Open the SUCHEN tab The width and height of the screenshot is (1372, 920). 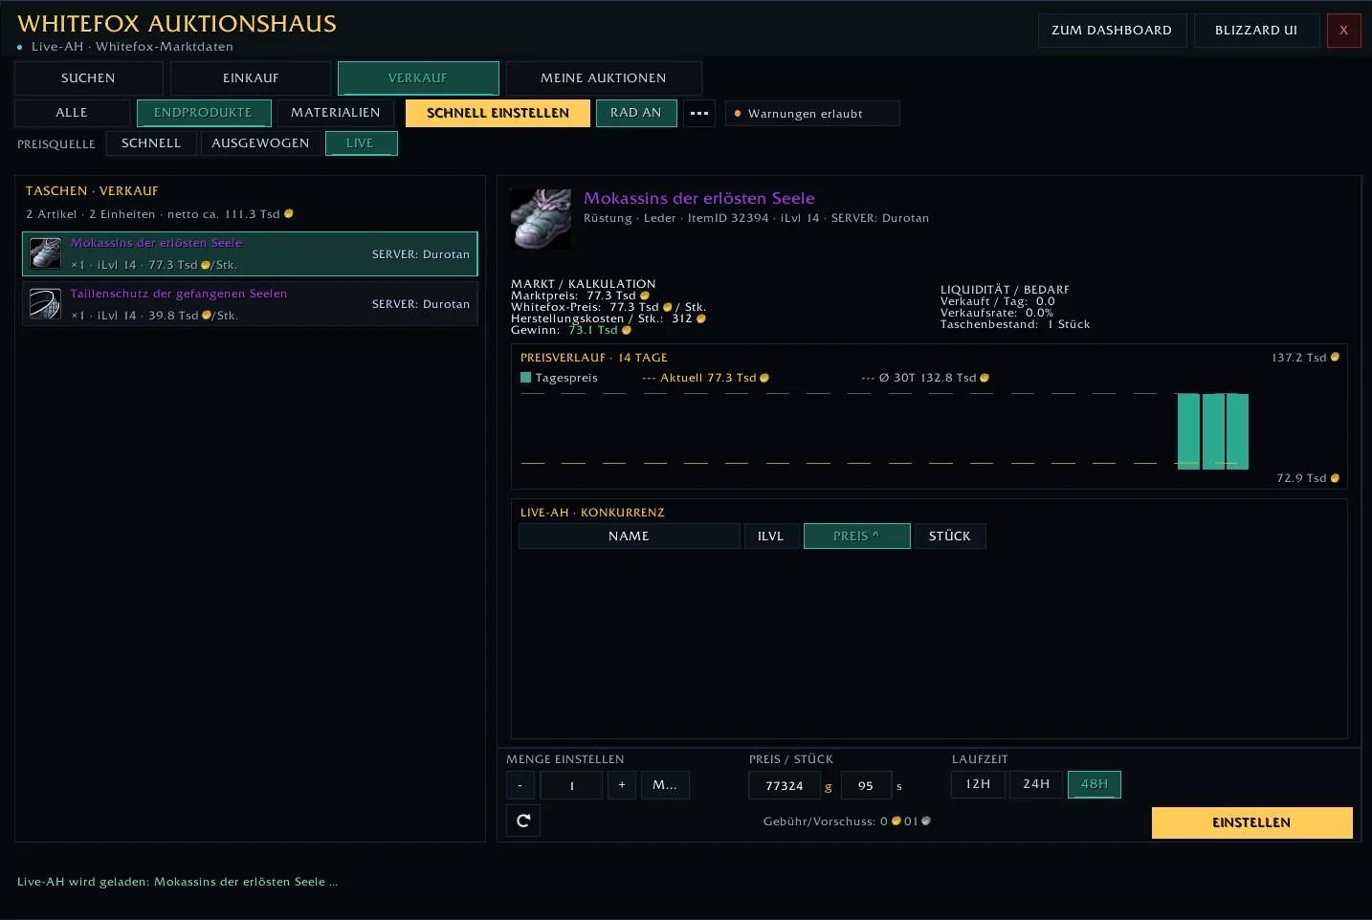click(88, 78)
